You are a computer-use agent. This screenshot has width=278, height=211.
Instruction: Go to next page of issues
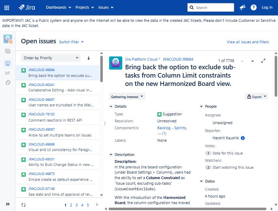(97, 205)
